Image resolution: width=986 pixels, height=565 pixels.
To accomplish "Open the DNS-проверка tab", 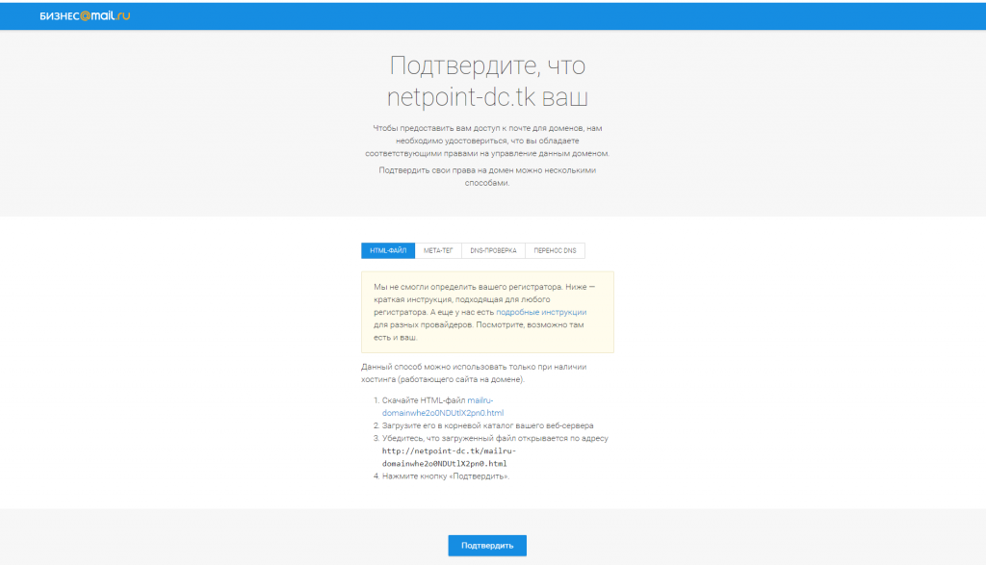I will (494, 250).
